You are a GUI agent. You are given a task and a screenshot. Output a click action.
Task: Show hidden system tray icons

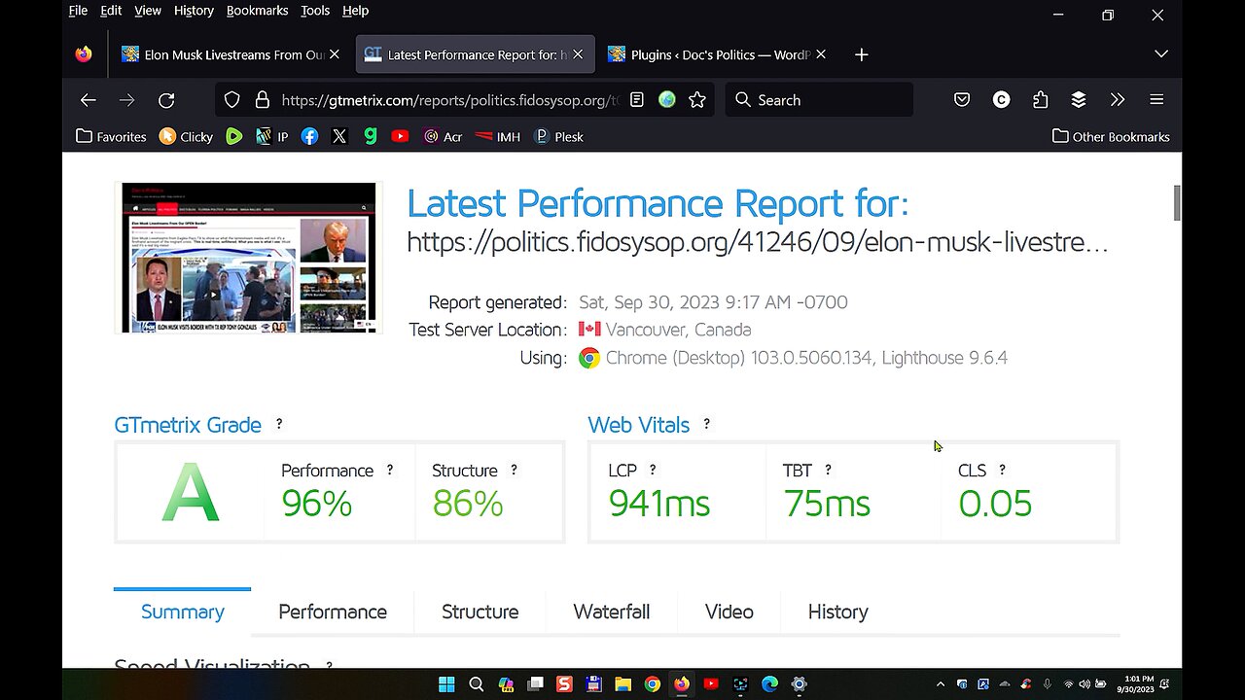940,684
